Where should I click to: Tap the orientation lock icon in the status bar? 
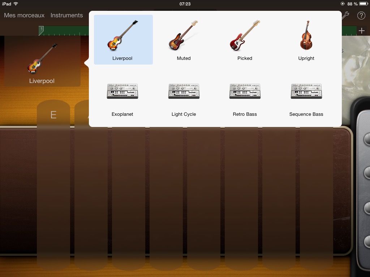[x=343, y=4]
